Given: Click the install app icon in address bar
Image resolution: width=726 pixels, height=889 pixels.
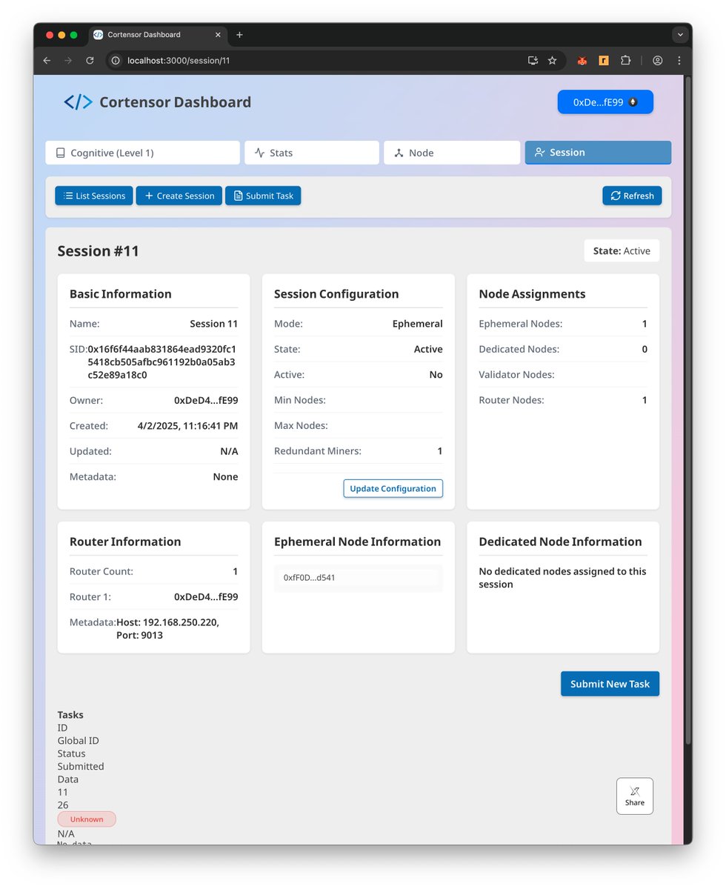Looking at the screenshot, I should pyautogui.click(x=533, y=61).
